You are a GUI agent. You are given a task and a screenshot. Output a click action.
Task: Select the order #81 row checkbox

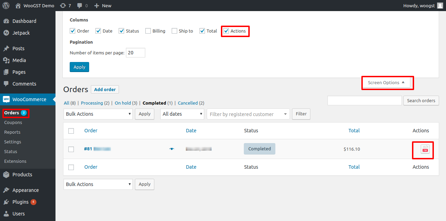click(x=71, y=149)
